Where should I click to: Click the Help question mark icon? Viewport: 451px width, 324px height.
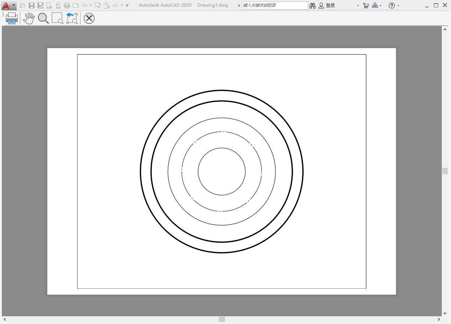pyautogui.click(x=392, y=6)
